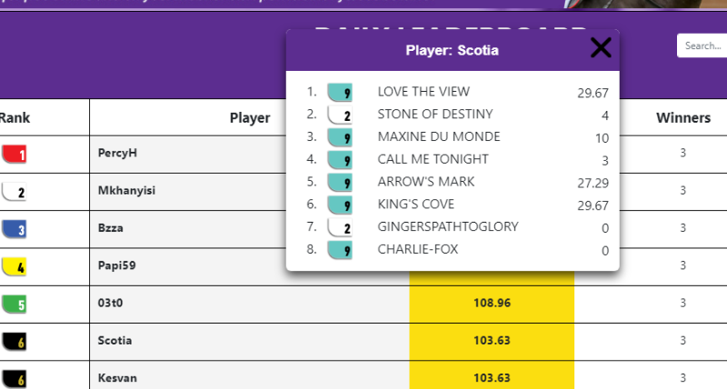Click the Winners column header
The image size is (727, 389).
point(683,117)
